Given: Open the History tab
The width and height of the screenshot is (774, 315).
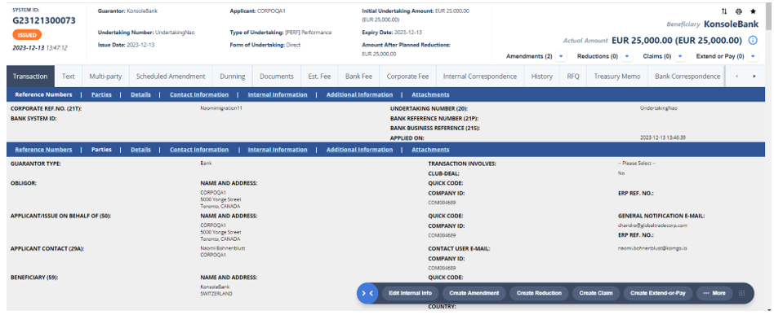Looking at the screenshot, I should tap(542, 77).
